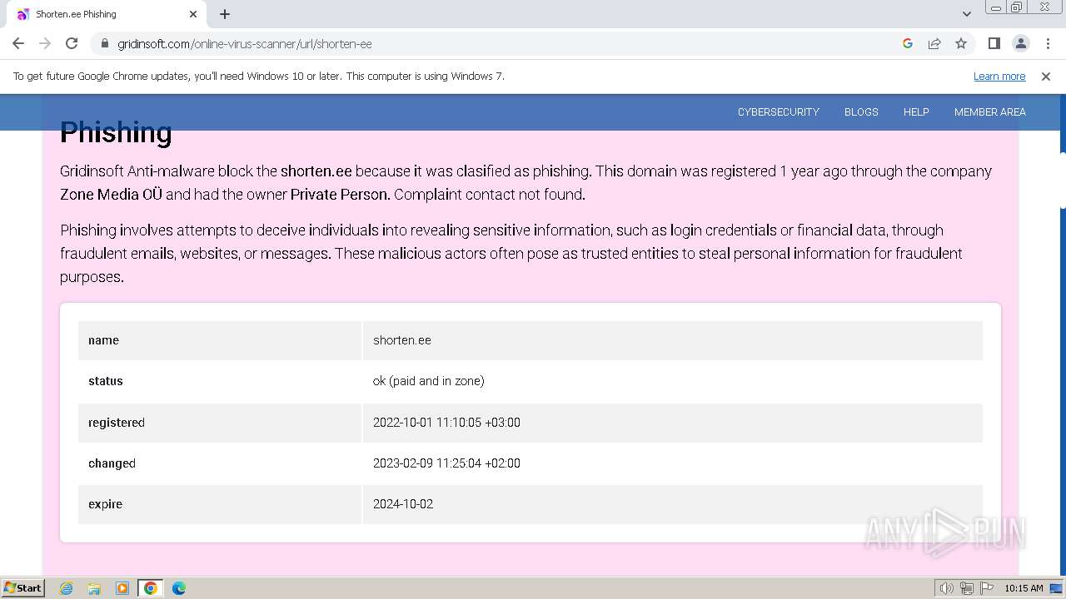Click the address bar URL
The width and height of the screenshot is (1066, 599).
click(245, 43)
